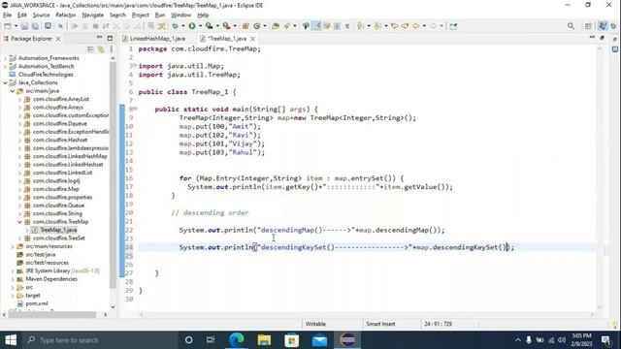Image resolution: width=621 pixels, height=349 pixels.
Task: Open Microsoft Edge from the taskbar
Action: 237,340
